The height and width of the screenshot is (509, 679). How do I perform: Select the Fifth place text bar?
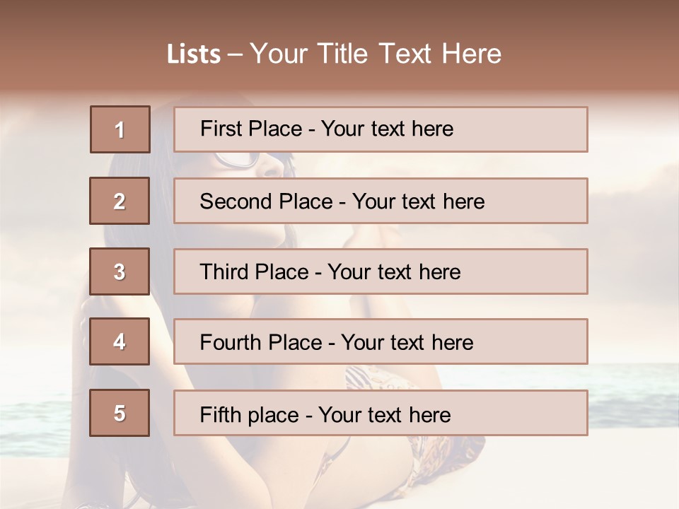[381, 414]
